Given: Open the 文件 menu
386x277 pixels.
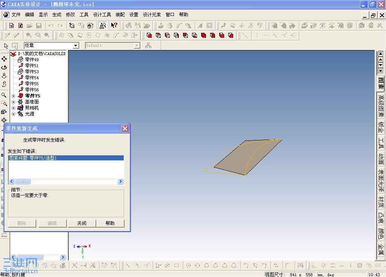Looking at the screenshot, I should click(16, 14).
